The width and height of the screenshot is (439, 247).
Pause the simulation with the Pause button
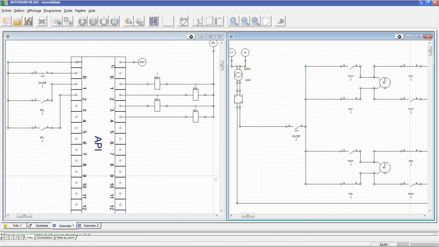(x=93, y=21)
